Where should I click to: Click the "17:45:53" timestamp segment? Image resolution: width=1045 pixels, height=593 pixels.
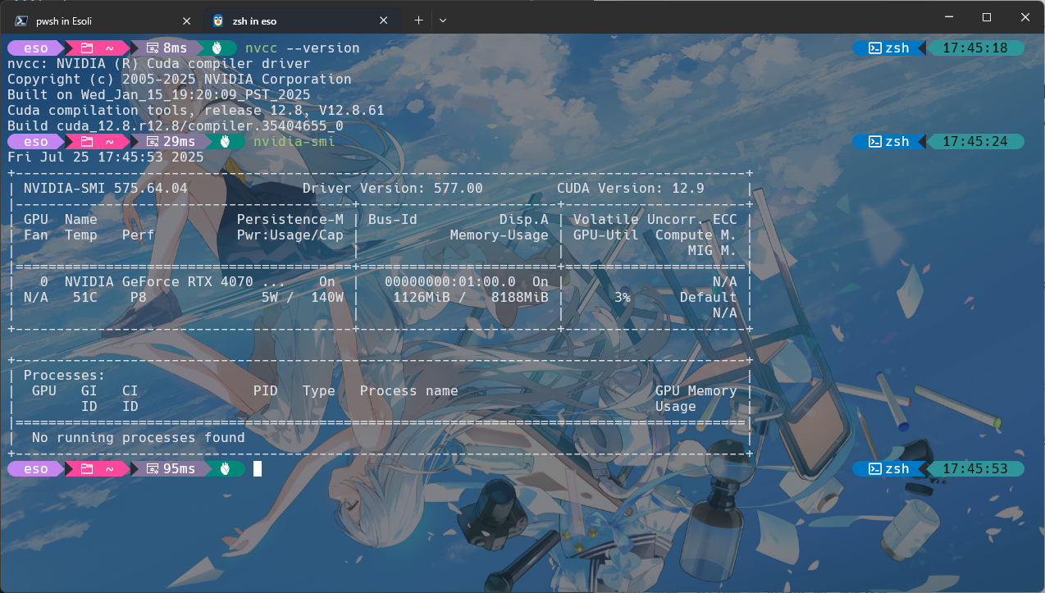976,468
